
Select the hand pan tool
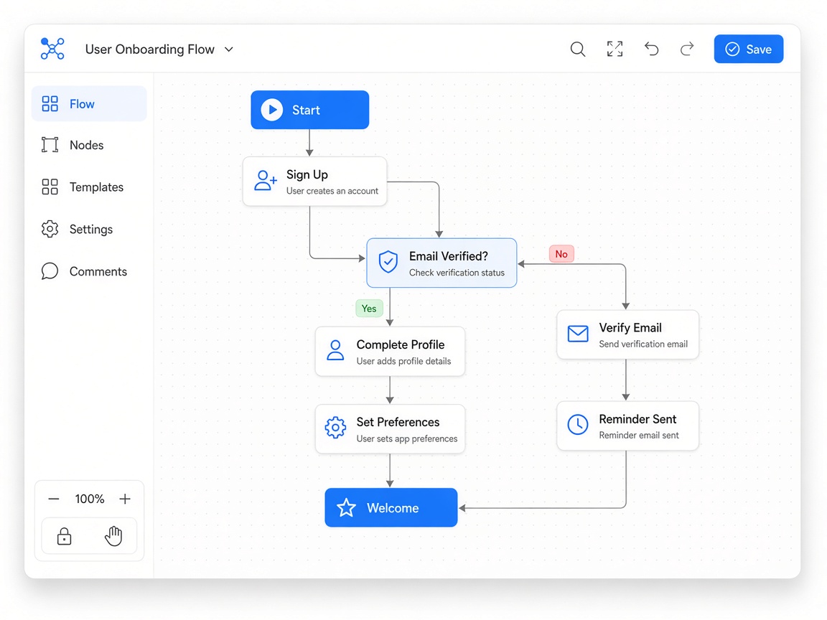click(x=113, y=536)
